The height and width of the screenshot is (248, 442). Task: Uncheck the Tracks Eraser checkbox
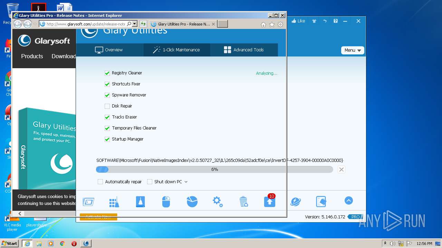107,117
